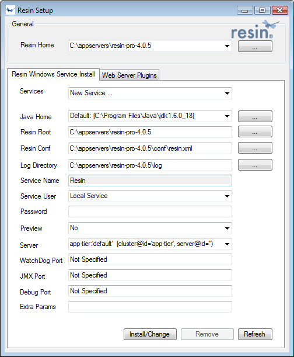Open the Server selection dropdown
Viewport: 294px width, 357px height.
[227, 244]
